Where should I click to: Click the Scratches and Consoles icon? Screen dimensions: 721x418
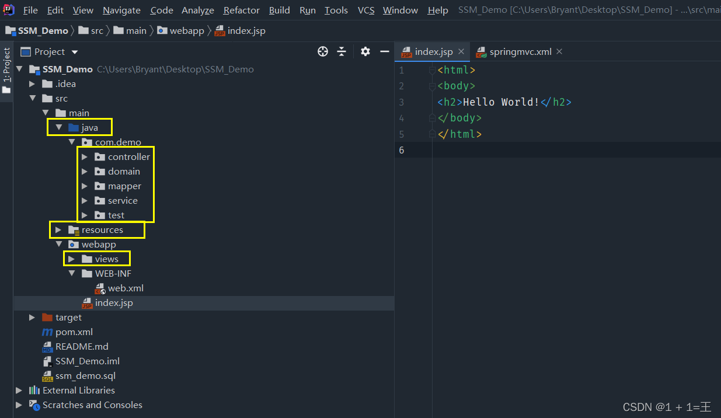pos(34,405)
